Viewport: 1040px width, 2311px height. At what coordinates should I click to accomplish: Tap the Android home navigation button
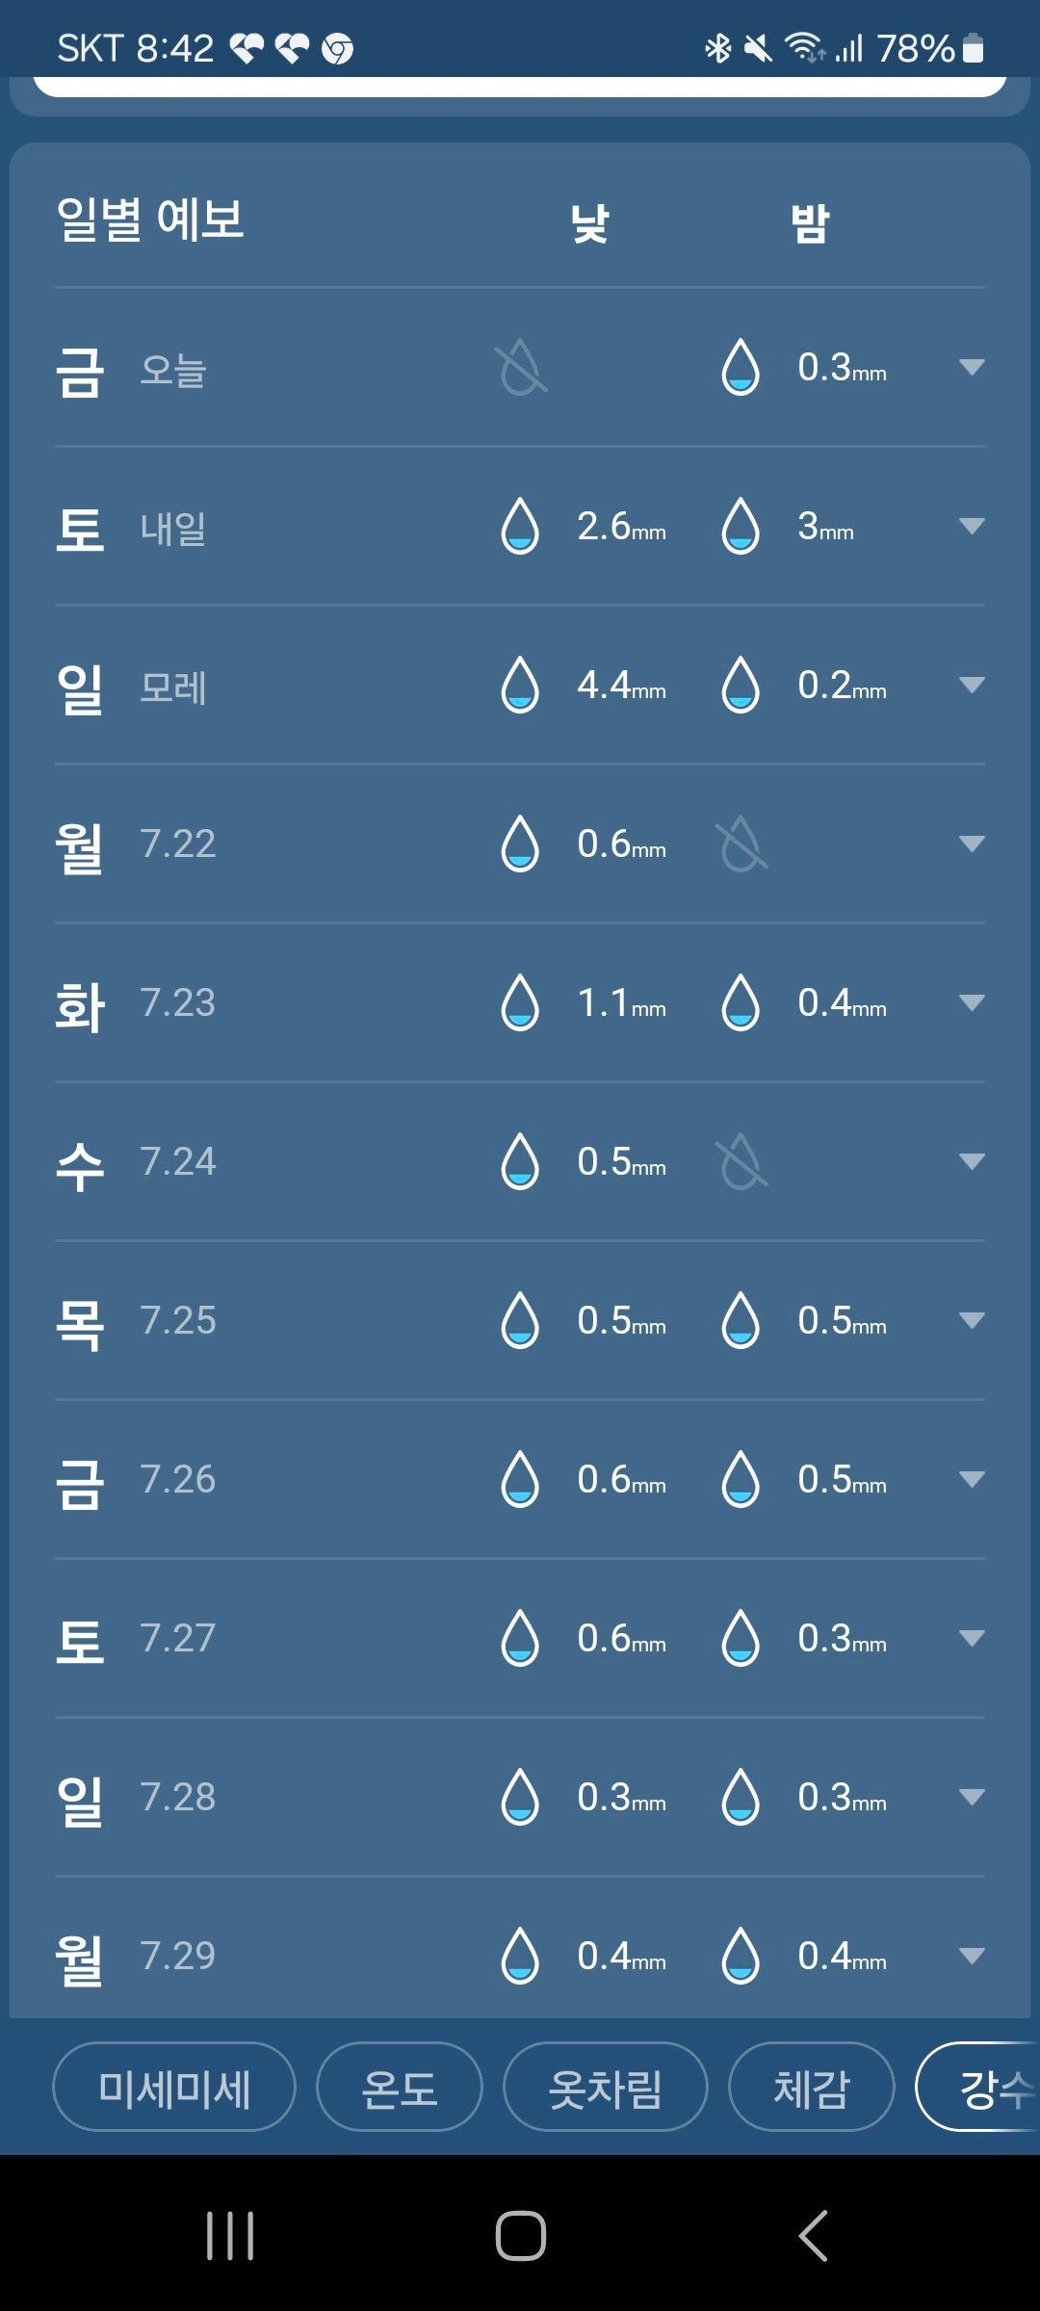tap(521, 2235)
